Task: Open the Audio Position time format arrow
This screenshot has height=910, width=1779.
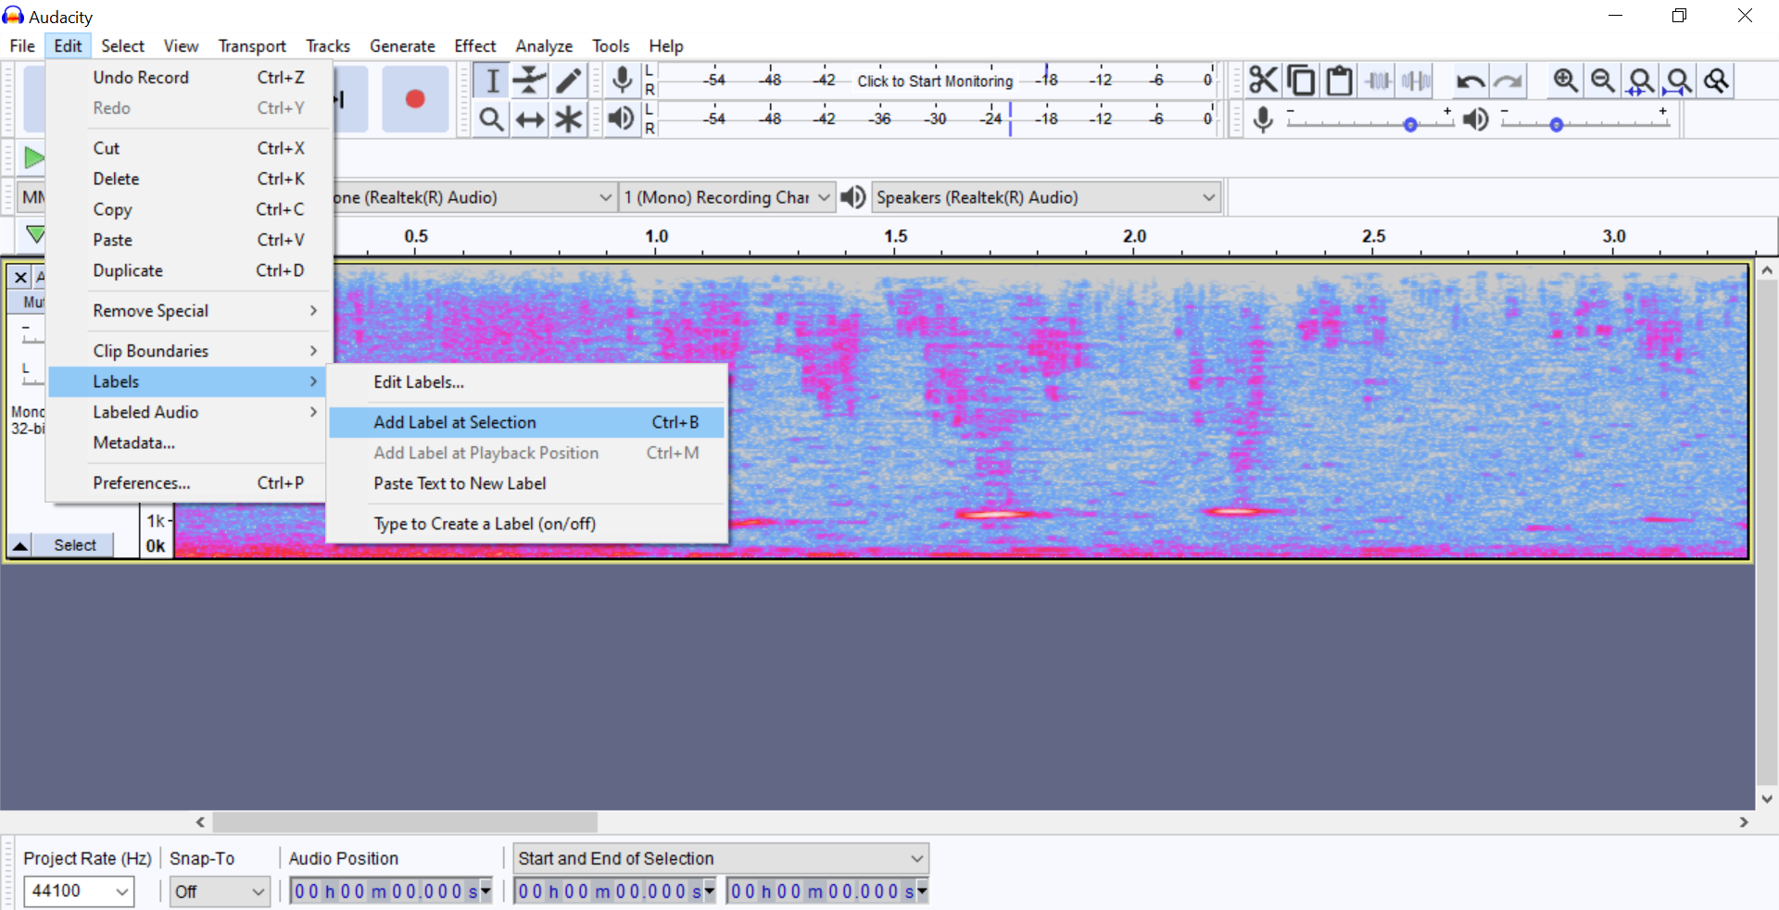Action: pos(486,891)
